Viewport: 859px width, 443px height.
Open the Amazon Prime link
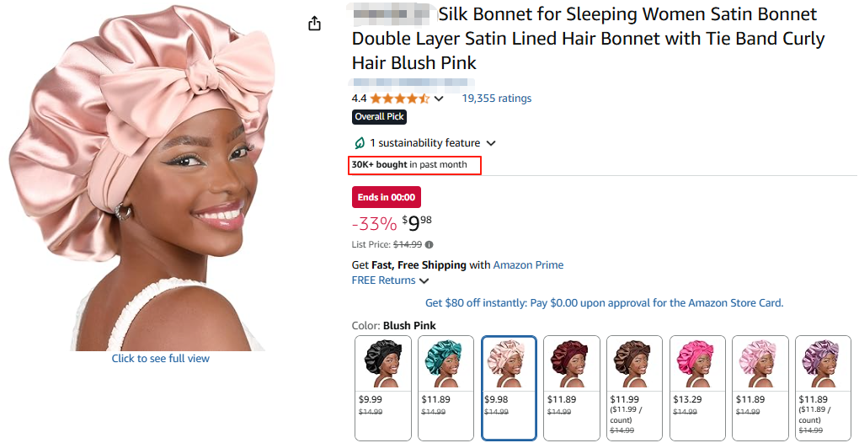click(x=528, y=265)
